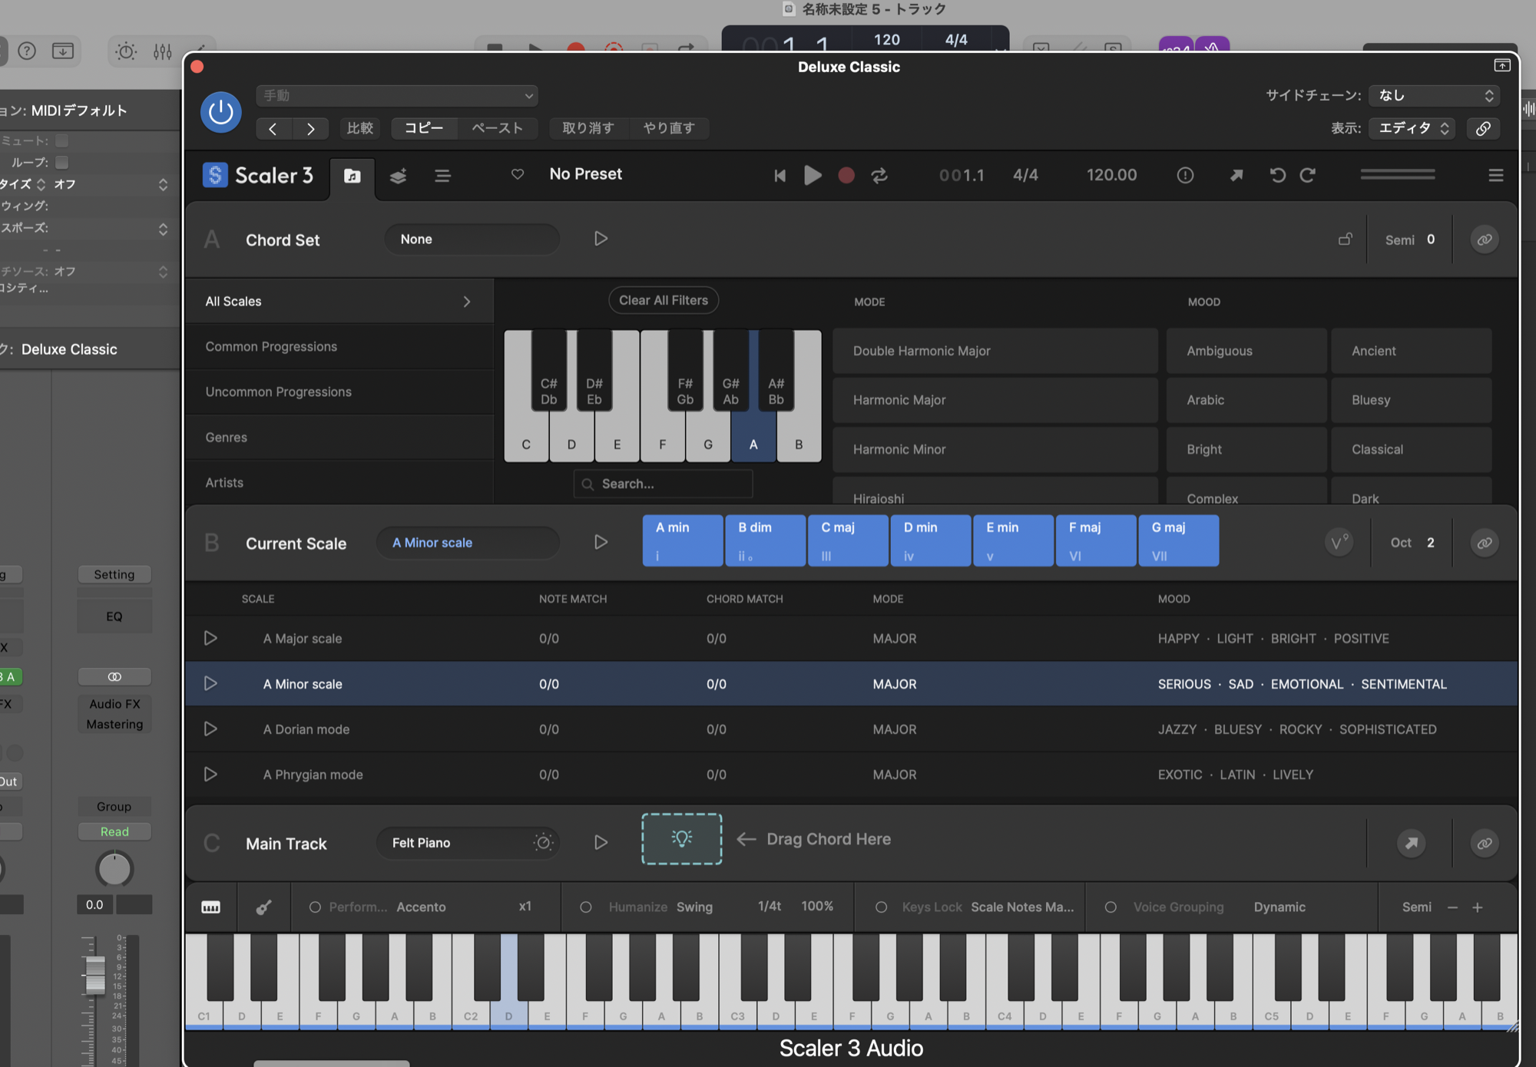The width and height of the screenshot is (1536, 1067).
Task: Expand the All Scales category
Action: 339,302
